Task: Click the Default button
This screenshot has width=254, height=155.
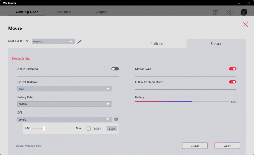Action: coord(194,146)
